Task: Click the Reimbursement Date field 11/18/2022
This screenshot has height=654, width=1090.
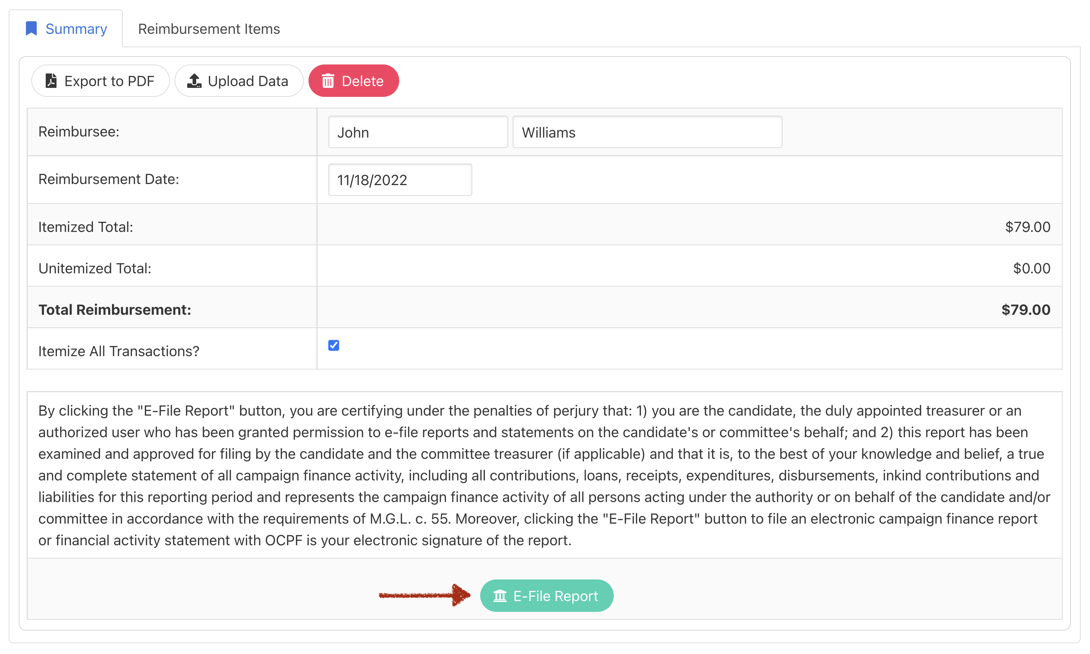Action: tap(400, 180)
